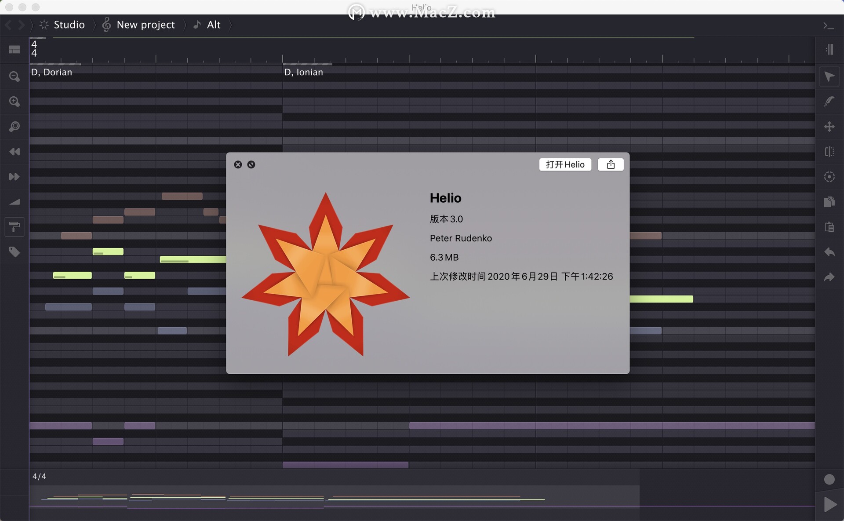Image resolution: width=844 pixels, height=521 pixels.
Task: Toggle the mini-map bars icon in the right toolbar
Action: coord(829,50)
